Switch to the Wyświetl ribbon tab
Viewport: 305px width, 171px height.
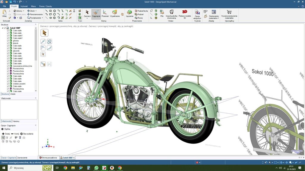click(x=24, y=6)
